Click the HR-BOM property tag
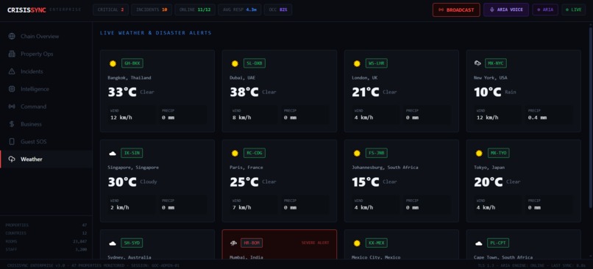593x269 pixels. (252, 243)
